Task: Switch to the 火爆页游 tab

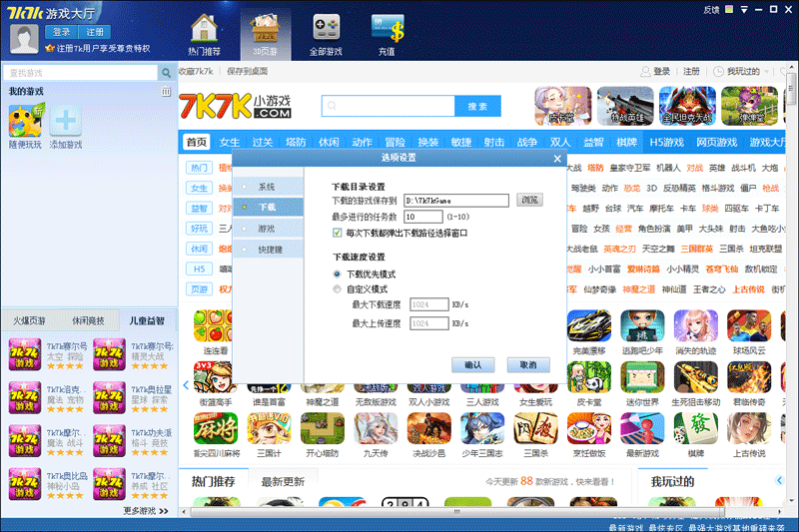Action: (x=30, y=320)
